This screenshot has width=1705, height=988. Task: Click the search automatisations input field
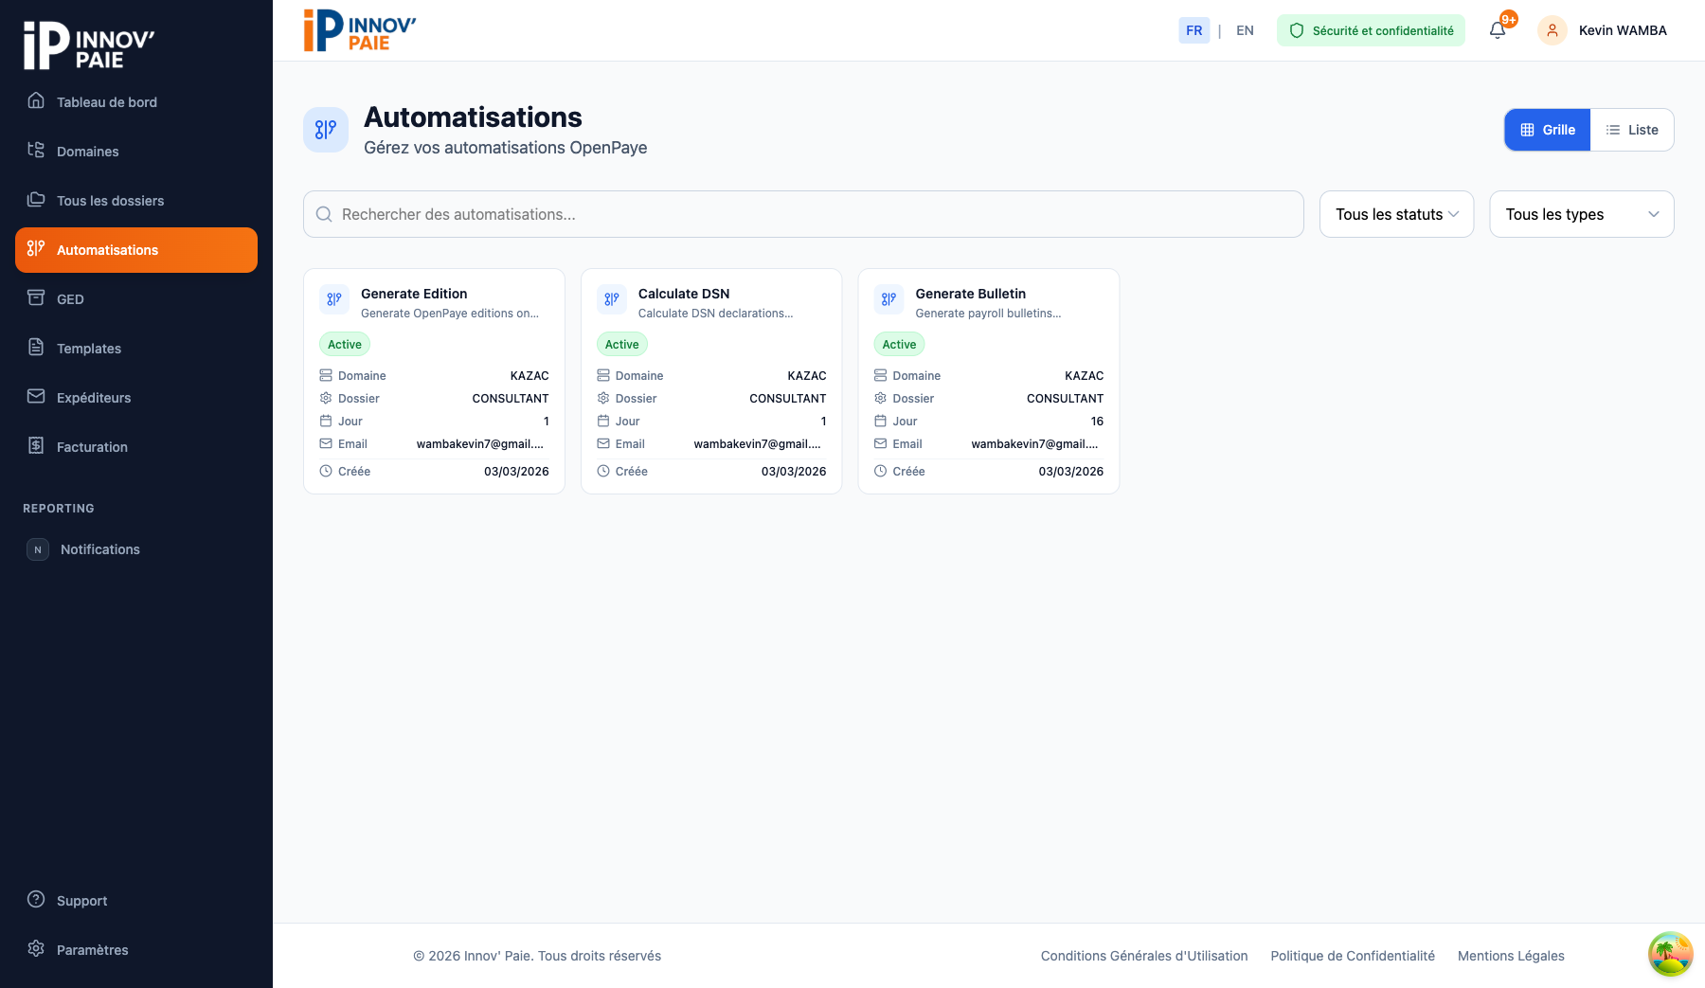click(x=802, y=214)
